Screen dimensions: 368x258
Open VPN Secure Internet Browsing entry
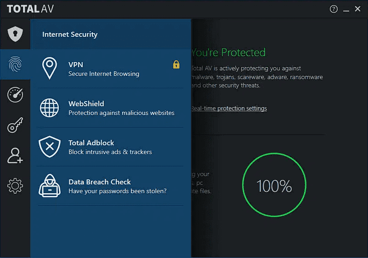click(110, 69)
